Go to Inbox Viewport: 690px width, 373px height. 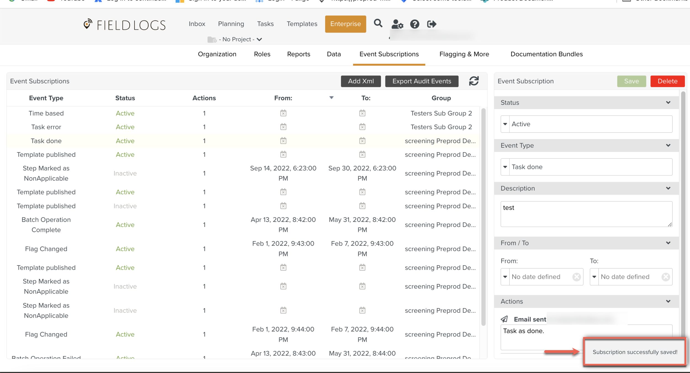point(197,24)
